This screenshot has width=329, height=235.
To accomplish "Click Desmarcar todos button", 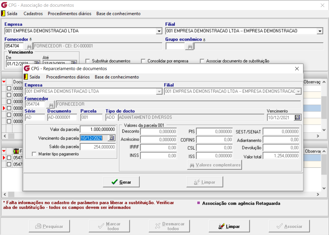I will 169,226.
